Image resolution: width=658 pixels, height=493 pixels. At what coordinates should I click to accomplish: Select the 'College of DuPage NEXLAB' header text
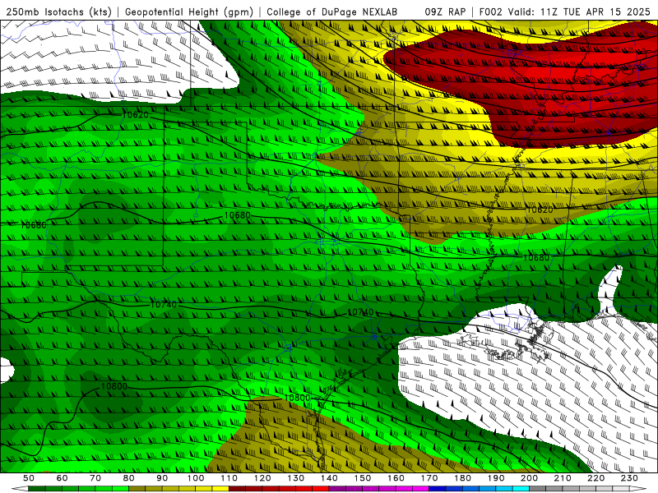click(x=332, y=12)
